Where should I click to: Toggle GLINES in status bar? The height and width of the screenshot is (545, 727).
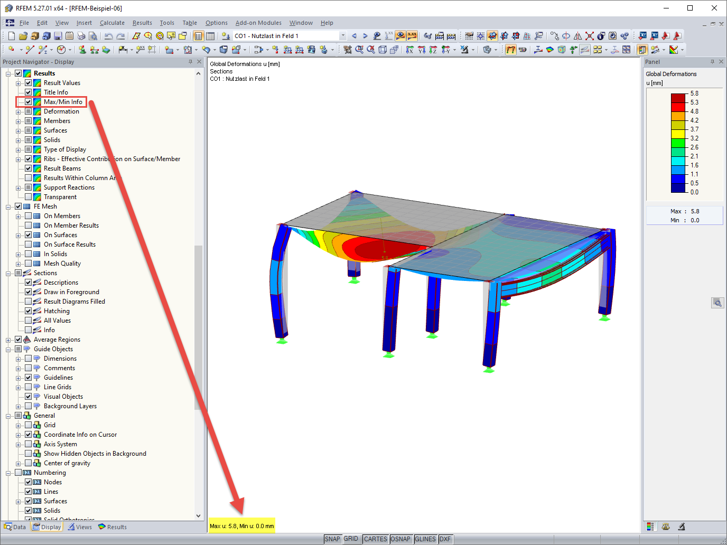[x=425, y=539]
